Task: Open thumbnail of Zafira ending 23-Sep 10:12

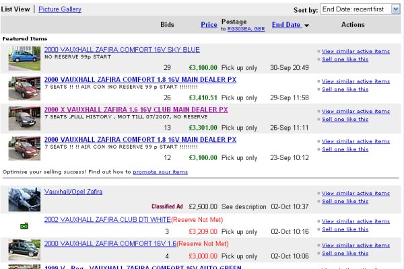Action: 24,149
